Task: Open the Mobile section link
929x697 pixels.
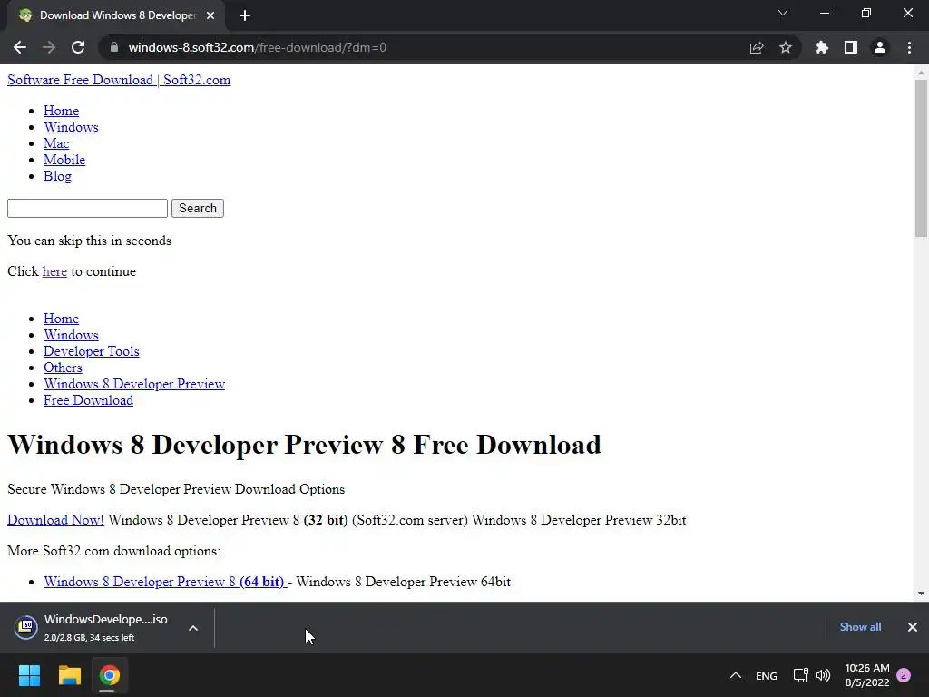Action: click(x=64, y=160)
